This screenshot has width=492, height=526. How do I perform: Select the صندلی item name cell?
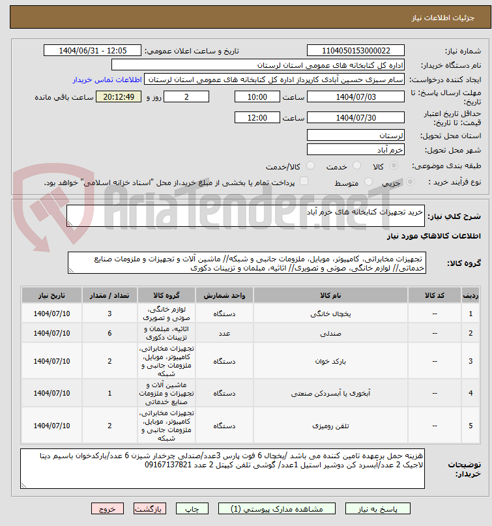(x=330, y=333)
